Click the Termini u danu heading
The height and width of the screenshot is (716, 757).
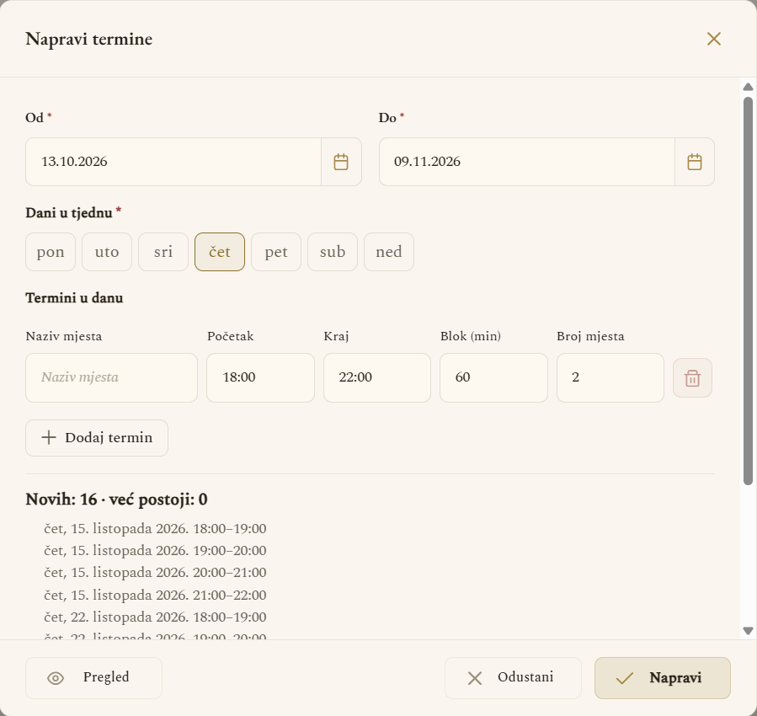click(x=74, y=298)
